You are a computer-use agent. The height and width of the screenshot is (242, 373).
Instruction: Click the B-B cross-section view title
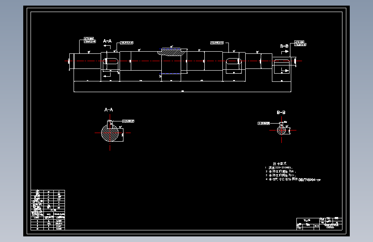click(281, 112)
